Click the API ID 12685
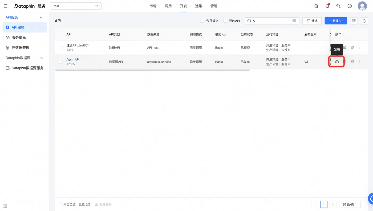The width and height of the screenshot is (373, 211). pyautogui.click(x=71, y=64)
